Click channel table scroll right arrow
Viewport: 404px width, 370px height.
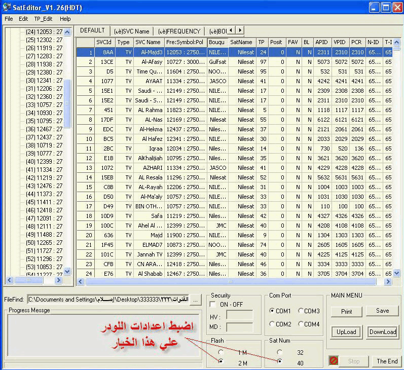(388, 282)
